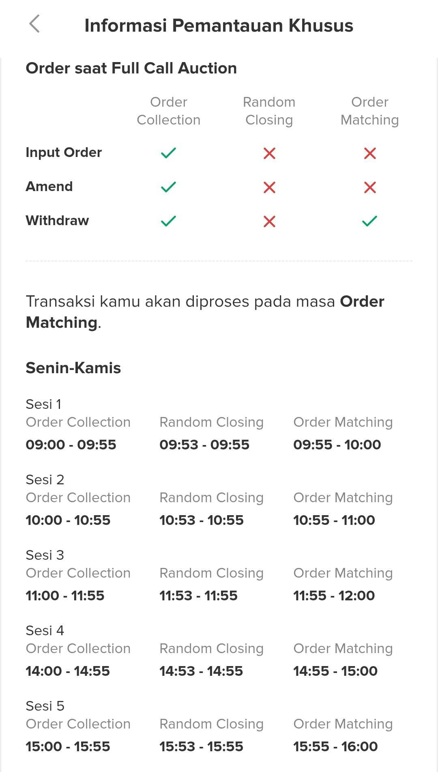Tap Sesi 2 random closing time 10:53 - 10:55

click(202, 520)
